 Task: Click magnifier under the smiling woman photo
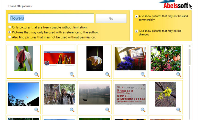[x=72, y=110]
